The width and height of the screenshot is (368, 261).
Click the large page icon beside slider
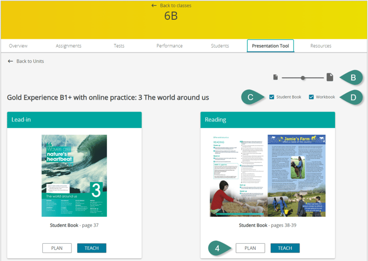point(330,77)
